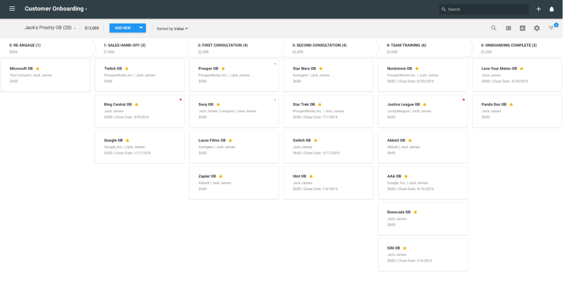Toggle star on Pando Doc OB card
This screenshot has width=563, height=298.
click(x=511, y=104)
